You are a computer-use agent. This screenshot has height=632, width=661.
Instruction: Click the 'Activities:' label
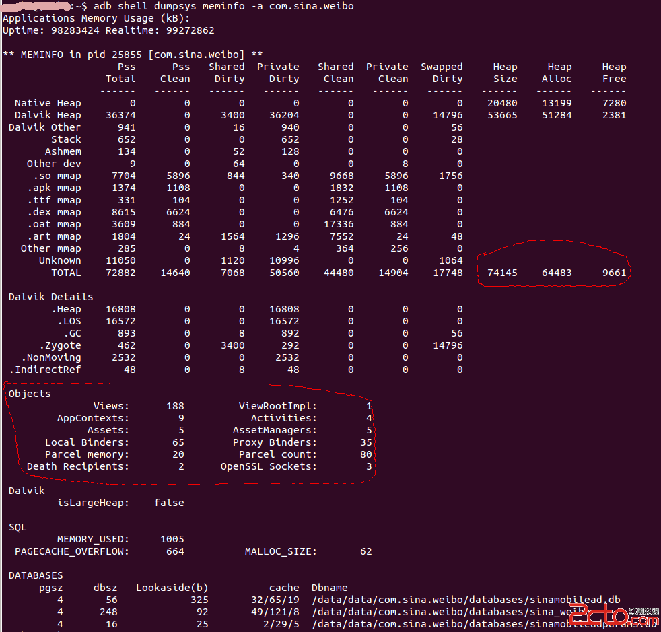283,419
